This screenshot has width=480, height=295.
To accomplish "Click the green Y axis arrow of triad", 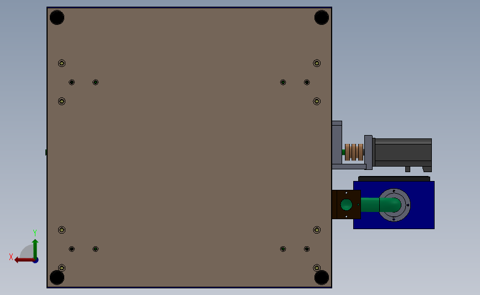I will click(35, 249).
